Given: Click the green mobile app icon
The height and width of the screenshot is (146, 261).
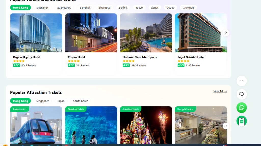Looking at the screenshot, I should tap(241, 121).
